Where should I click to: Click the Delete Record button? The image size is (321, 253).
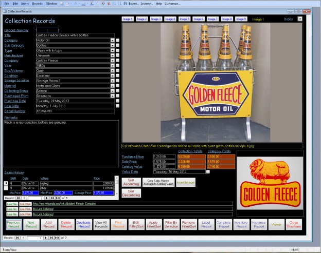[x=66, y=224]
